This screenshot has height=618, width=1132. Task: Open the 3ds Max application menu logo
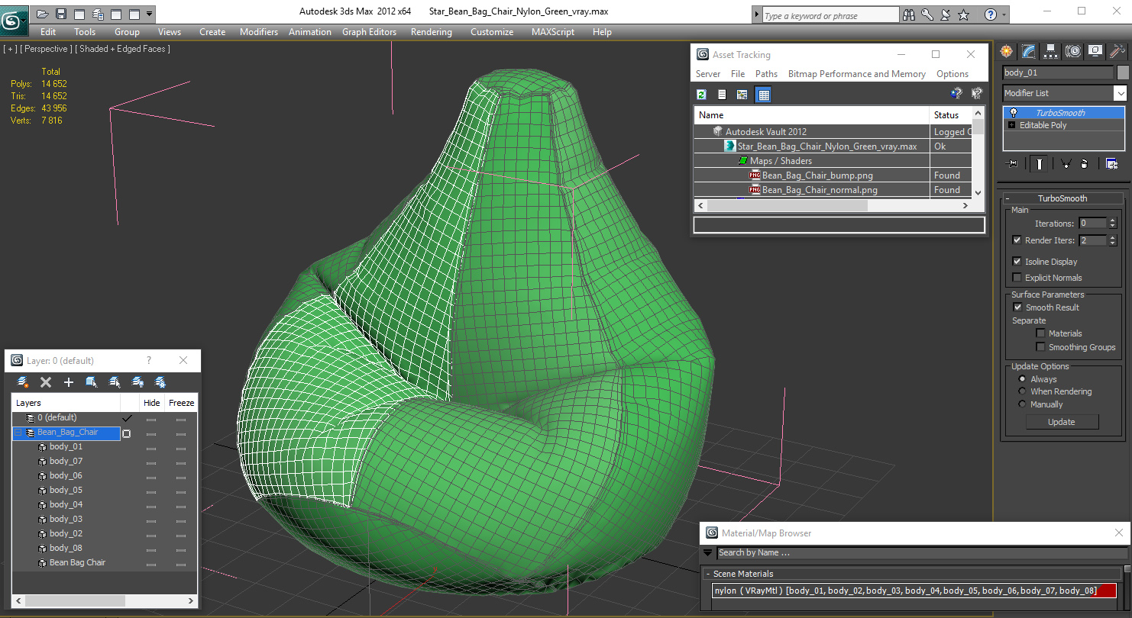pyautogui.click(x=13, y=19)
